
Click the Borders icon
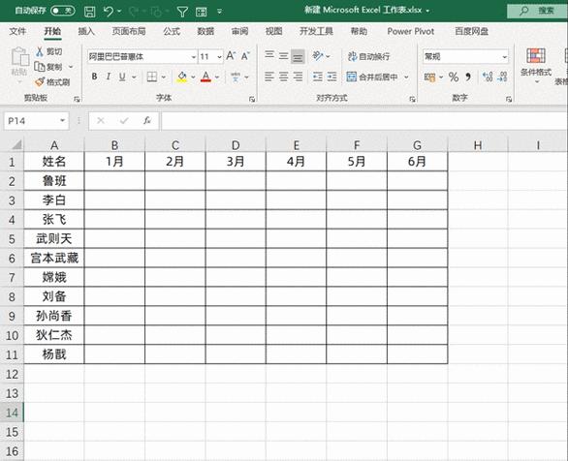click(152, 77)
